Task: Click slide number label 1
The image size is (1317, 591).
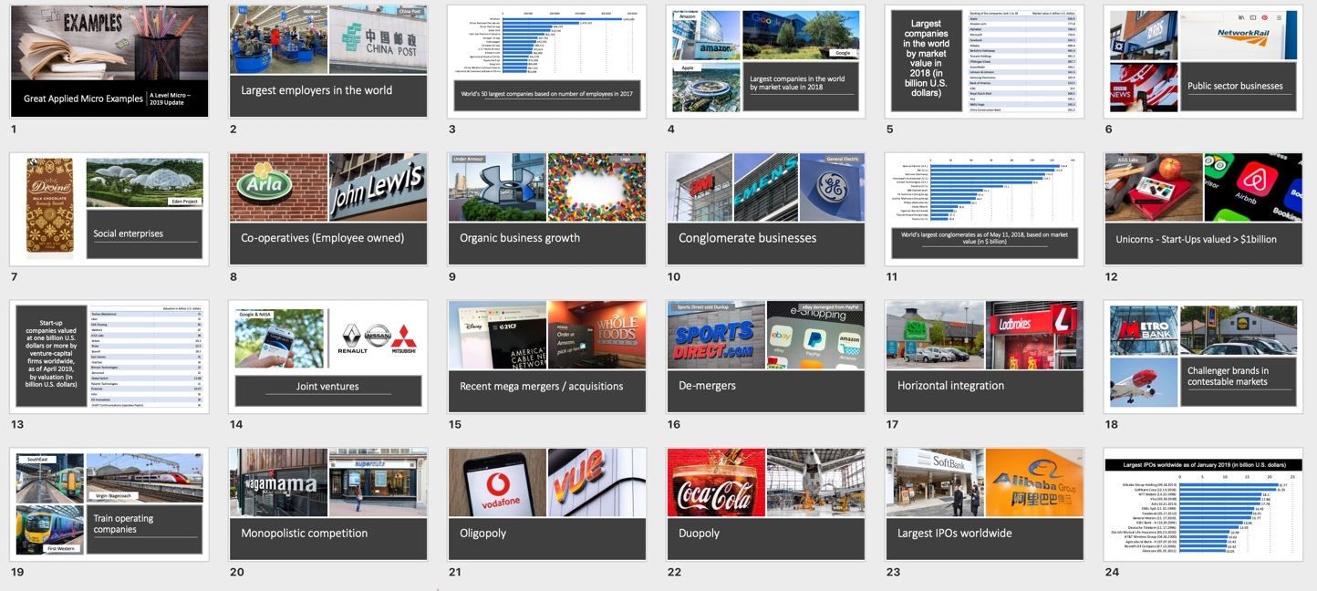Action: (14, 130)
